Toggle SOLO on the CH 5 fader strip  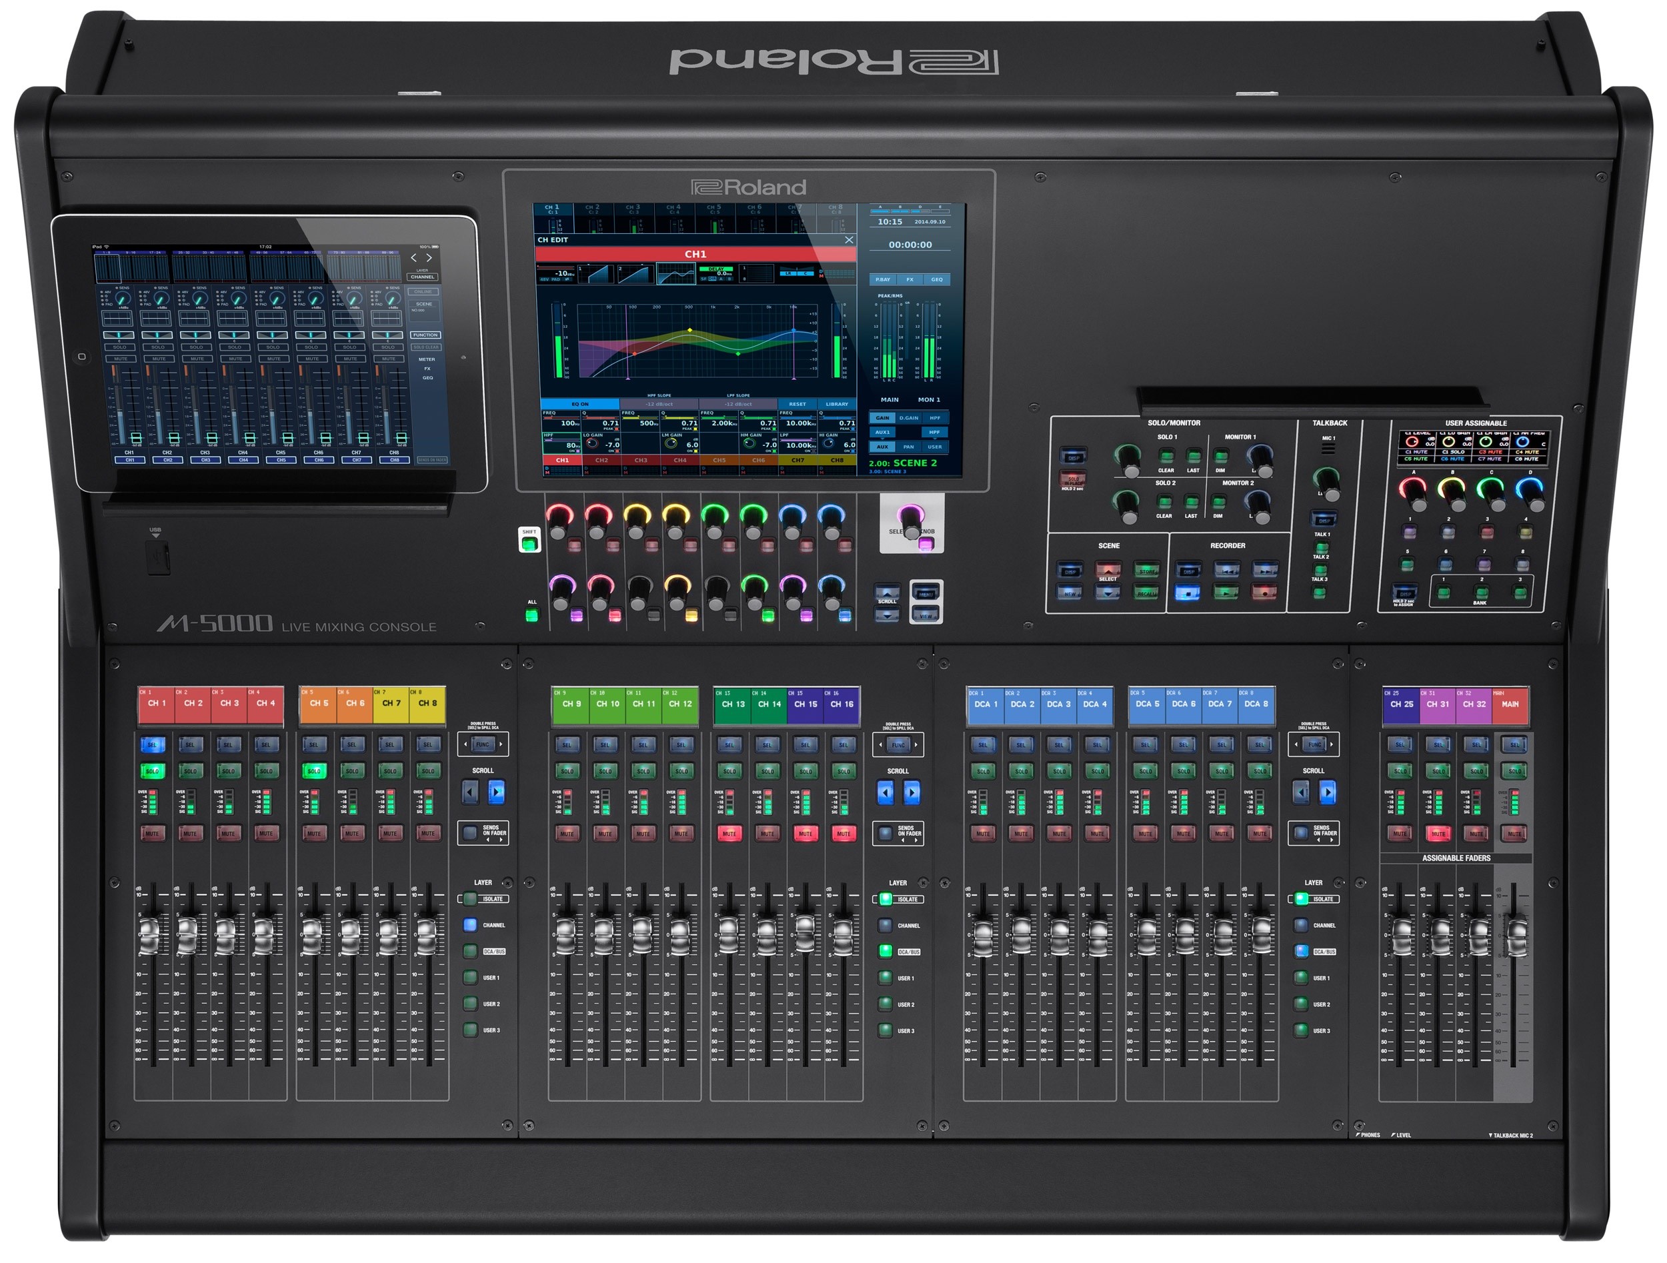(313, 770)
